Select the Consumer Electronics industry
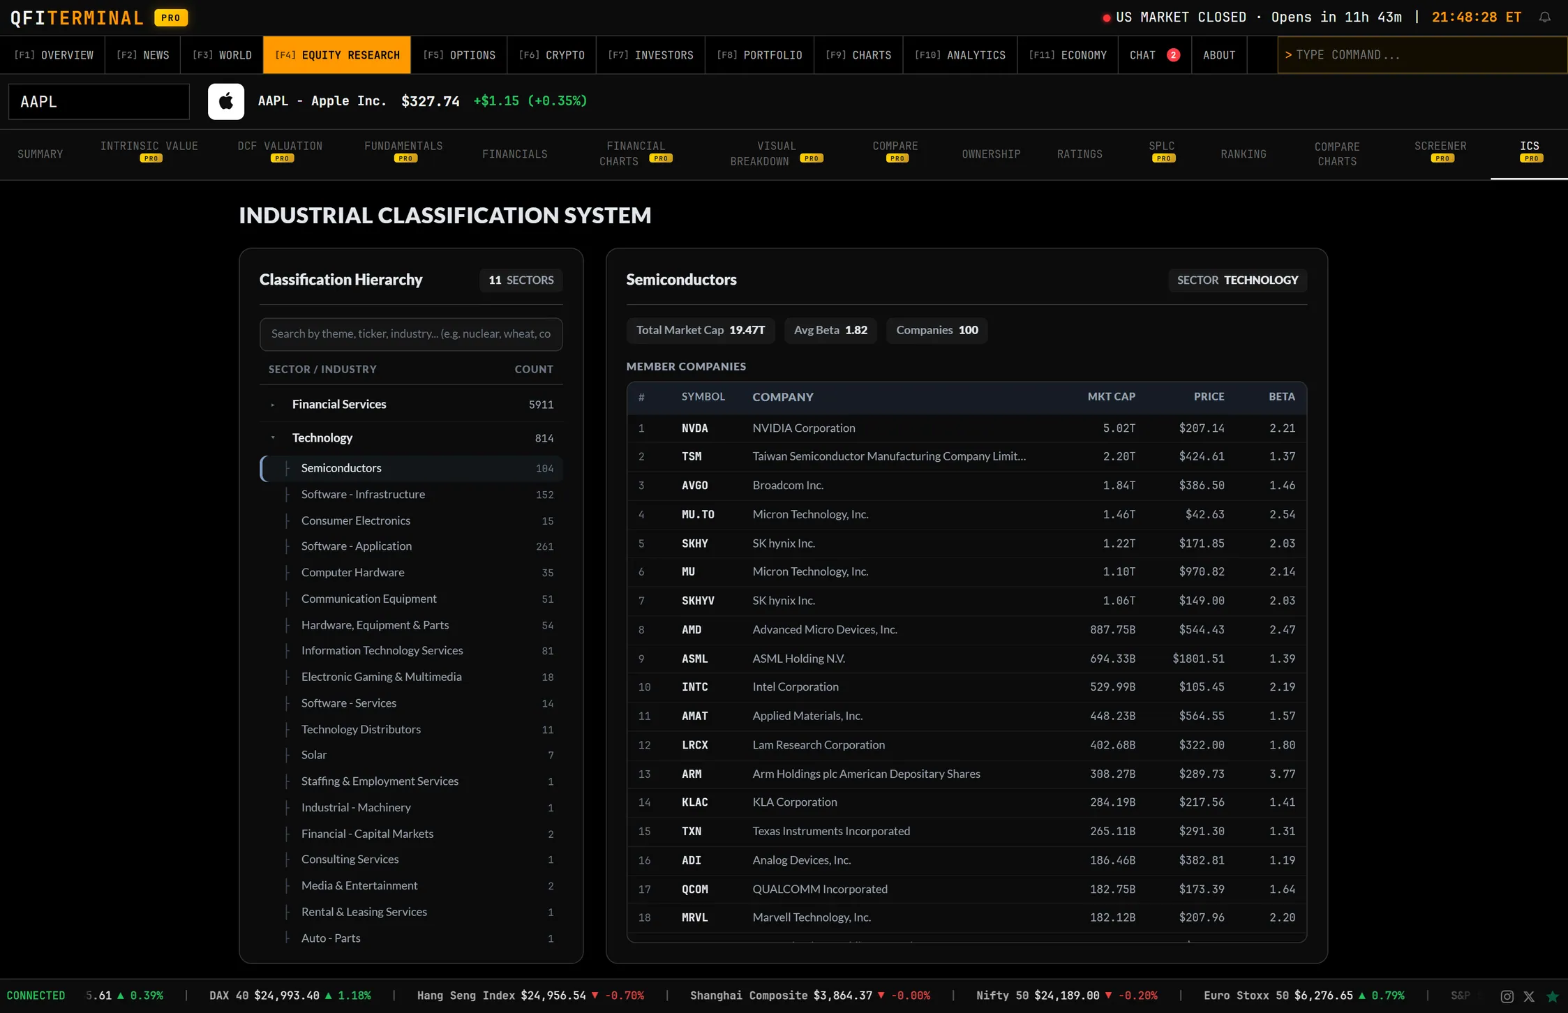Viewport: 1568px width, 1013px height. [411, 521]
